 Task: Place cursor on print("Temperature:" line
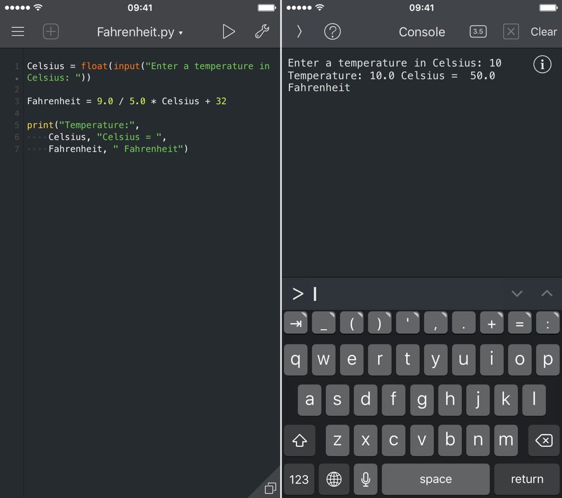point(83,125)
